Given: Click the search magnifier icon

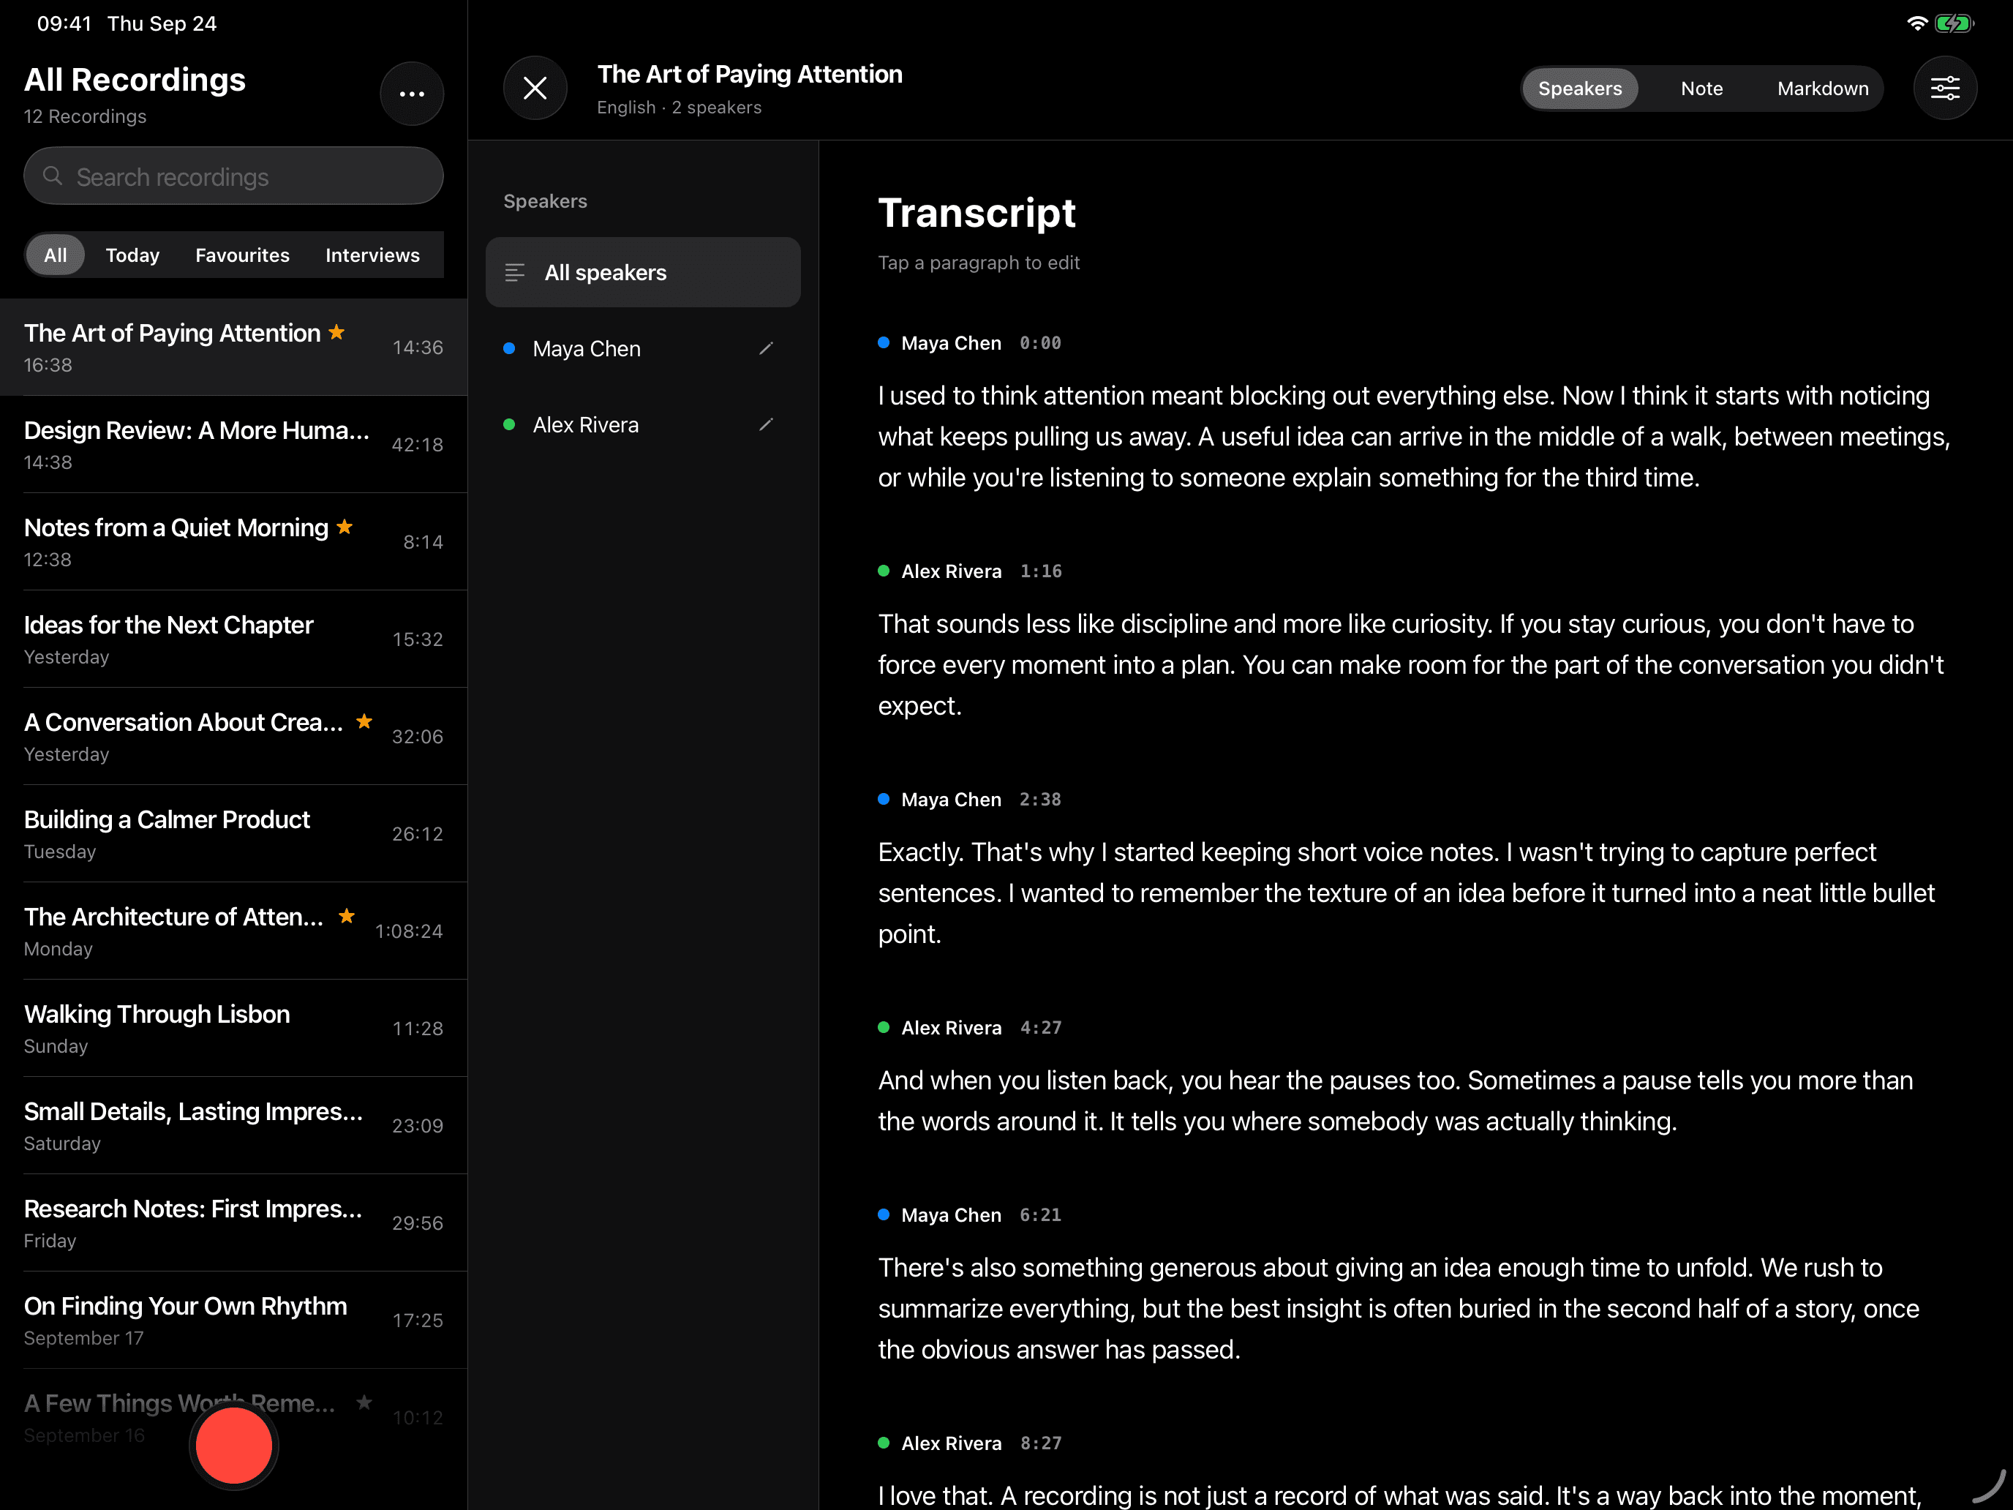Looking at the screenshot, I should coord(53,176).
